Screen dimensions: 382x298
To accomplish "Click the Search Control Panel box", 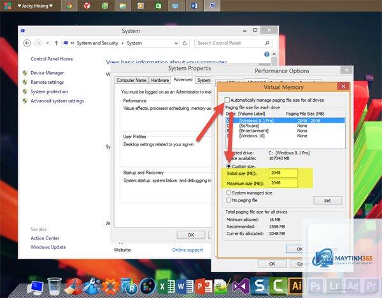I will click(x=234, y=43).
